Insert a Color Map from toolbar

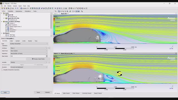pos(53,8)
